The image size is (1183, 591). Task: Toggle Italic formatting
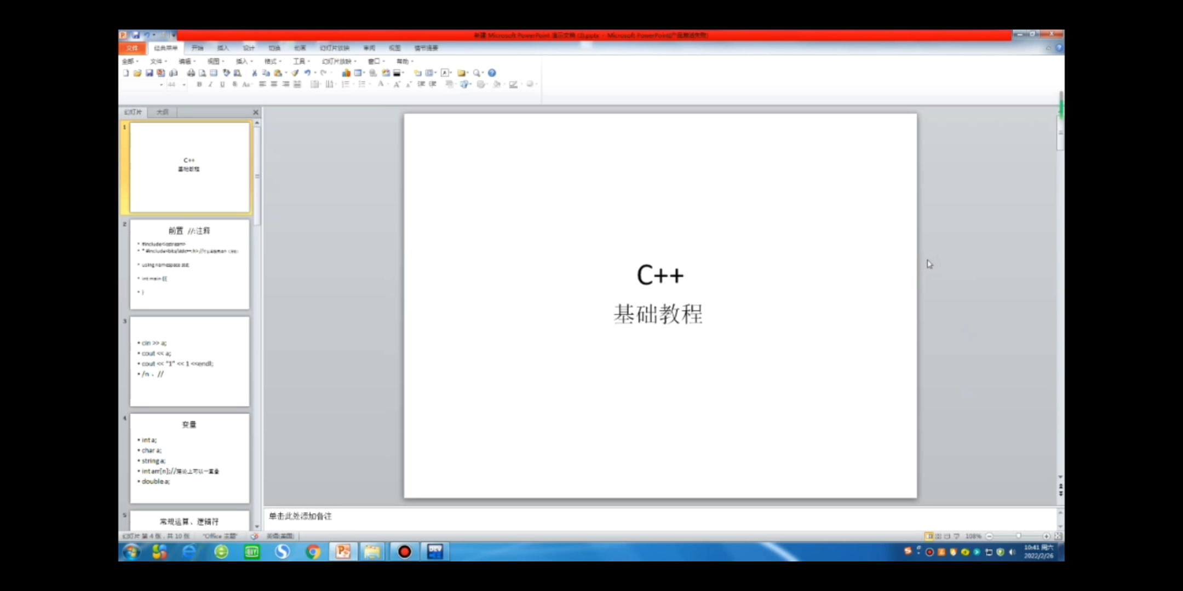click(x=210, y=84)
